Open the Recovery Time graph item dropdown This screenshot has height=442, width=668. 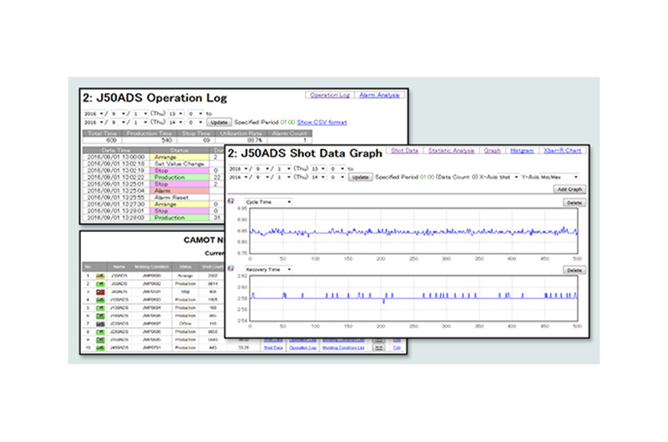(x=269, y=270)
